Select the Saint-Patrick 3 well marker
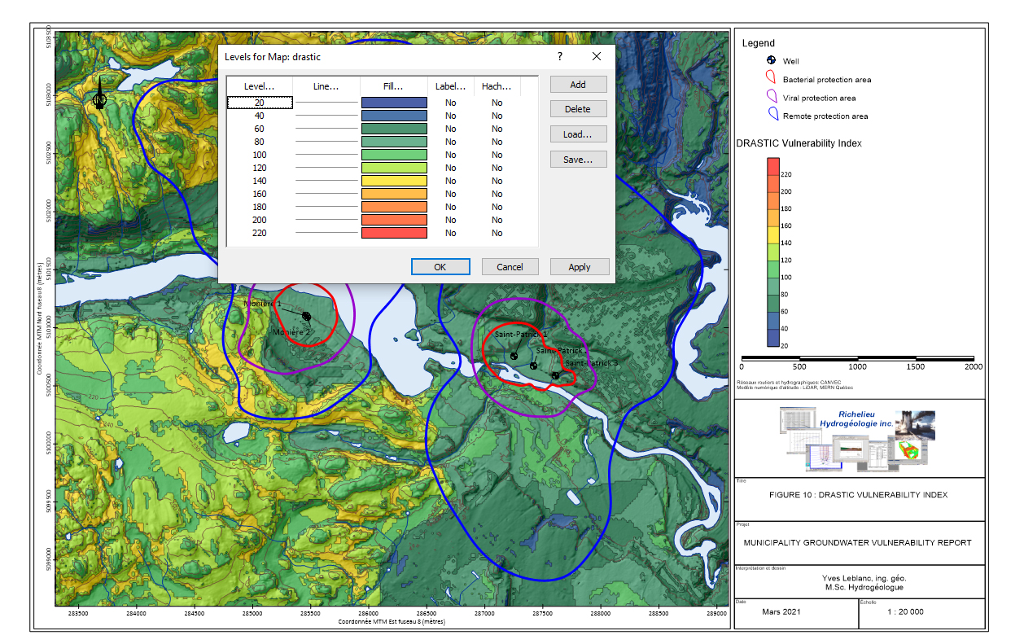Viewport: 1024px width, 644px height. pyautogui.click(x=554, y=374)
